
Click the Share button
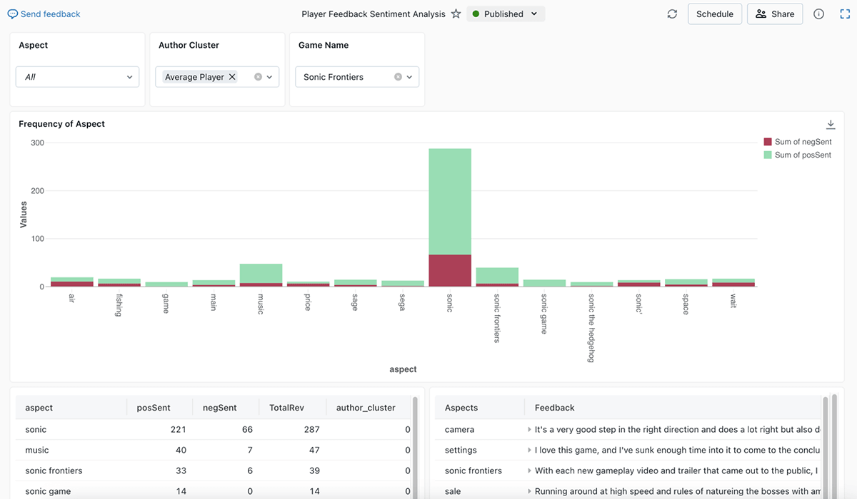tap(775, 14)
